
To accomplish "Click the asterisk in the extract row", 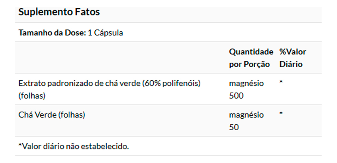I will [281, 83].
